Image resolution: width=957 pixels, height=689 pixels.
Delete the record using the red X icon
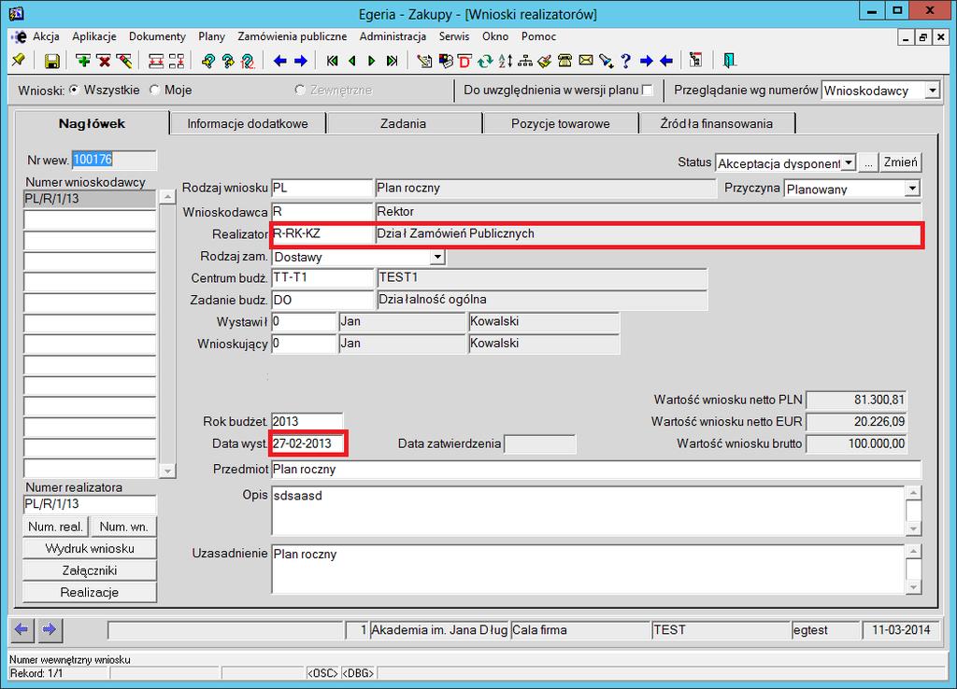(104, 61)
